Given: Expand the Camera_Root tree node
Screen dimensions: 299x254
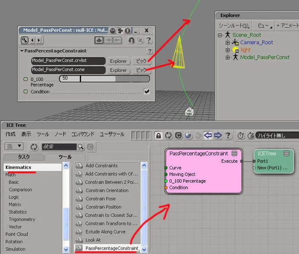Looking at the screenshot, I should coord(228,43).
